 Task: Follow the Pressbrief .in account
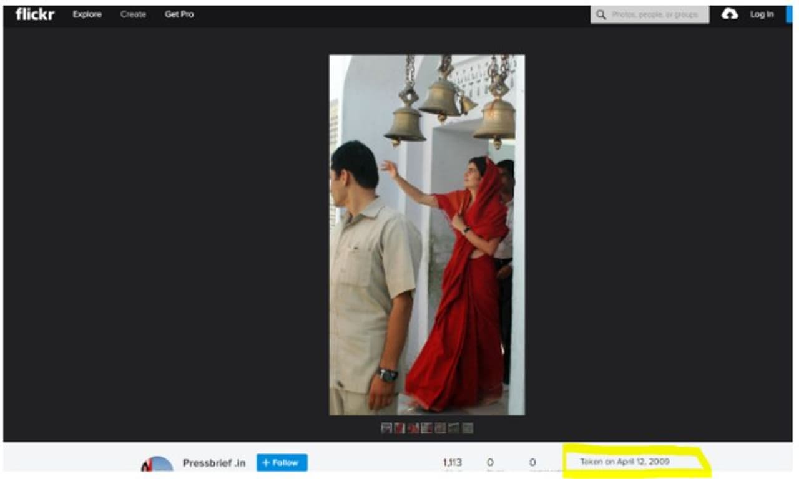(x=282, y=463)
